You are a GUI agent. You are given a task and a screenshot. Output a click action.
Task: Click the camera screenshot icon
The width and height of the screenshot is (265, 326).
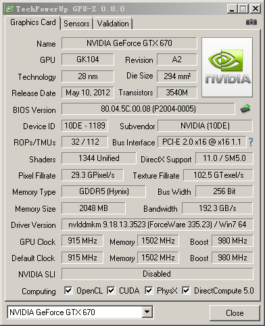click(x=251, y=22)
